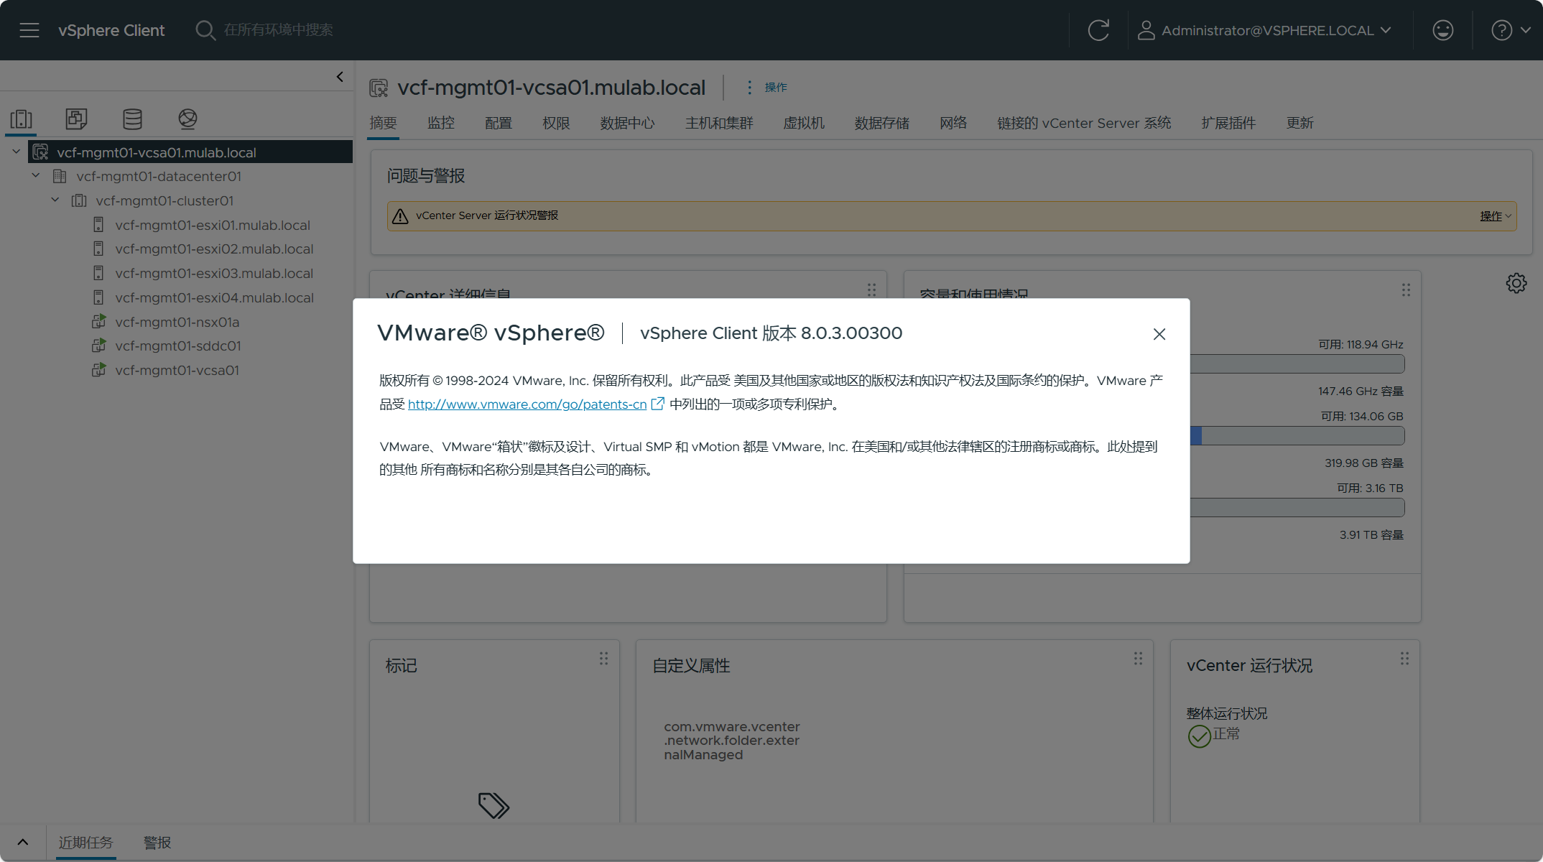Viewport: 1543px width, 862px height.
Task: Select host vcf-mgmt01-esxi04.mulab.local
Action: pyautogui.click(x=214, y=298)
